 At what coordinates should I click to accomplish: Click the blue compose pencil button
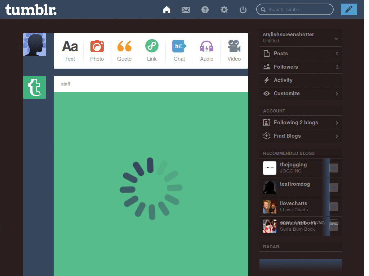[349, 9]
